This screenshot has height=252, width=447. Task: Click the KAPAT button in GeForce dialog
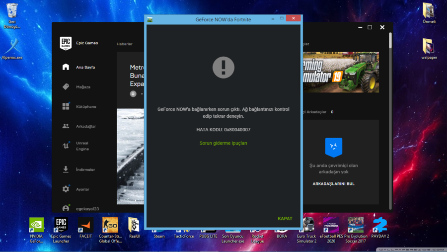tap(285, 218)
